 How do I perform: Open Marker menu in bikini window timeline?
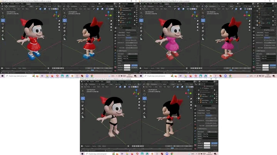click(x=104, y=146)
